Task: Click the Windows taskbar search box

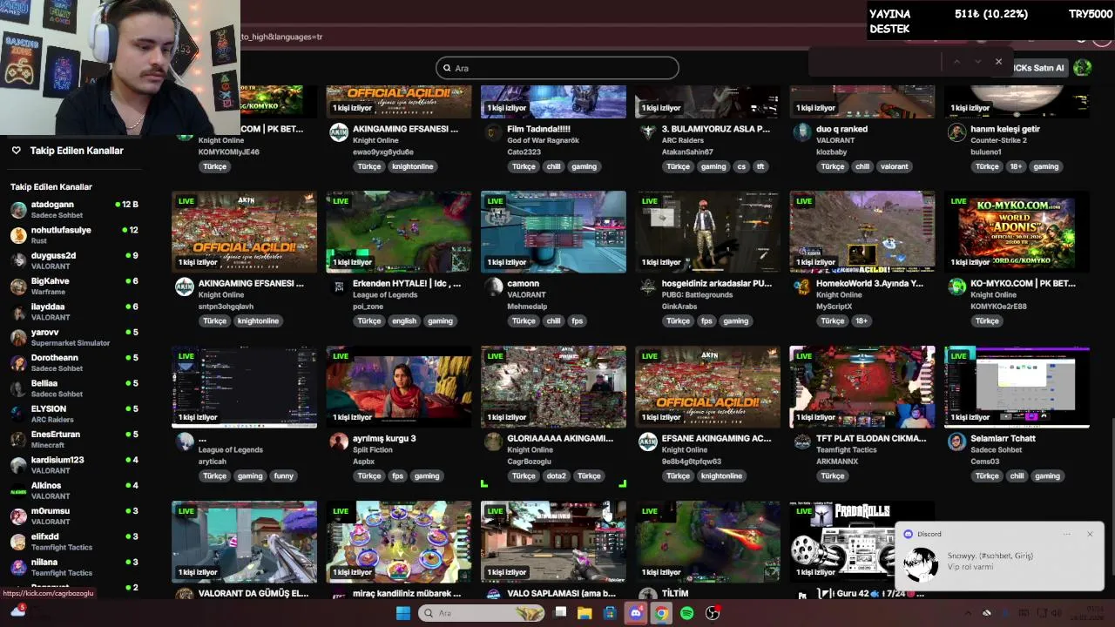Action: point(481,613)
